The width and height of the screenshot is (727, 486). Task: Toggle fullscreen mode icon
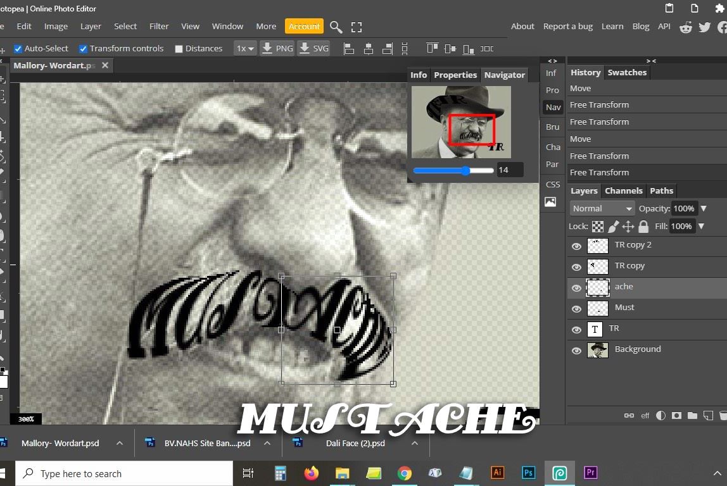357,27
